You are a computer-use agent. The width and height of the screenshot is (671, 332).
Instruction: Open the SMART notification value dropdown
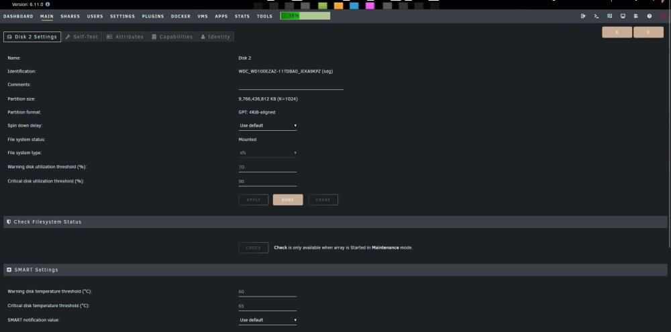pyautogui.click(x=268, y=320)
